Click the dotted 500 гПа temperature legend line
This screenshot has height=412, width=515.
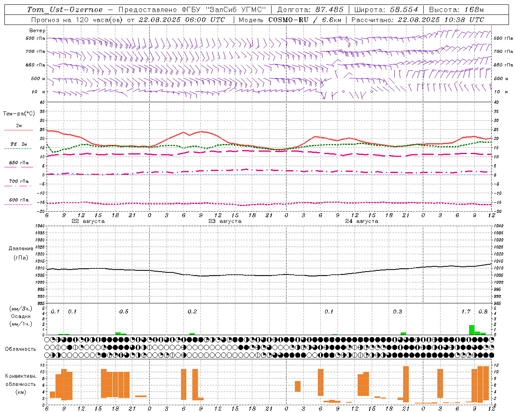pyautogui.click(x=18, y=205)
